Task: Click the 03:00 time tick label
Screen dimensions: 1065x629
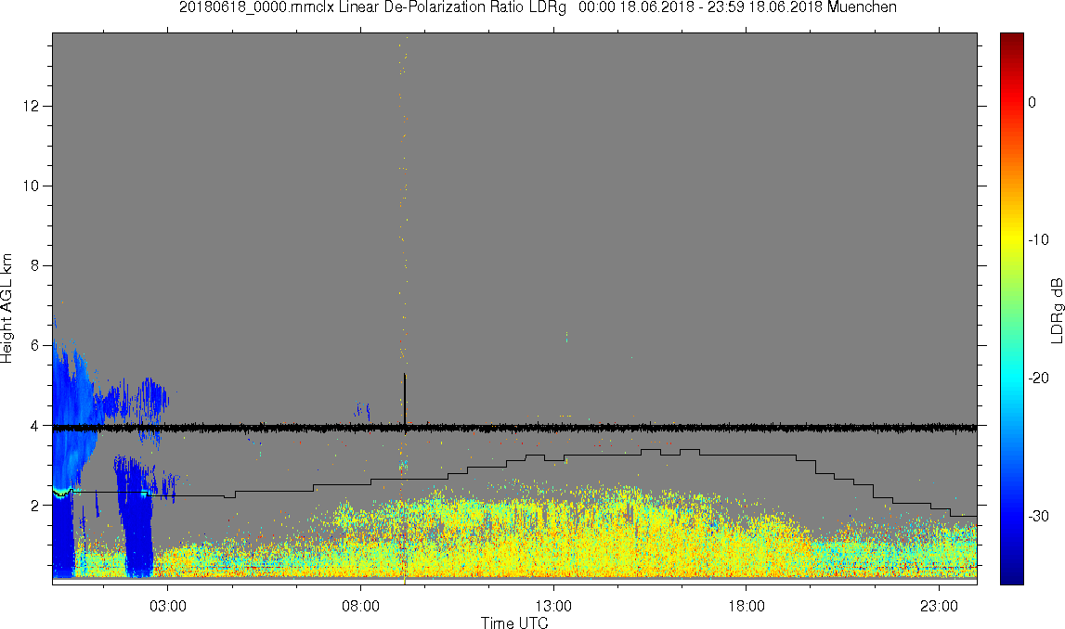Action: tap(168, 606)
